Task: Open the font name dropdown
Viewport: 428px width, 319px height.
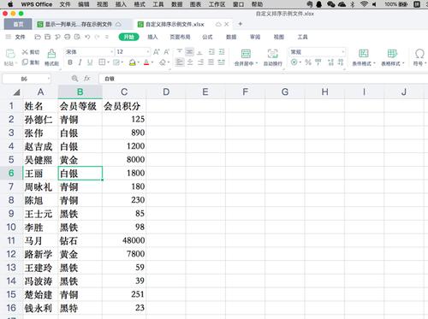Action: click(x=112, y=52)
